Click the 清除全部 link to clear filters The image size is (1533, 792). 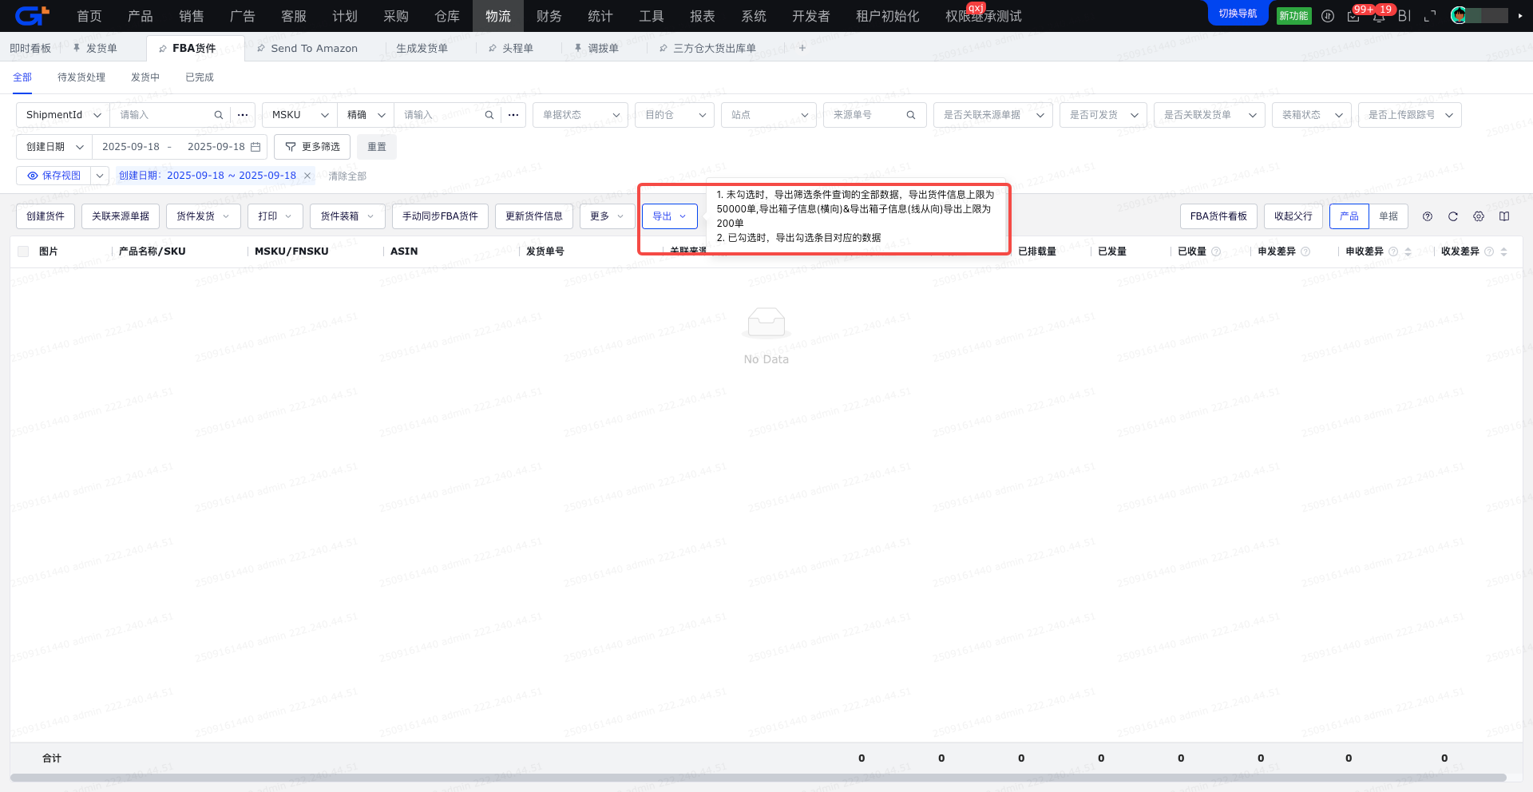(x=347, y=176)
